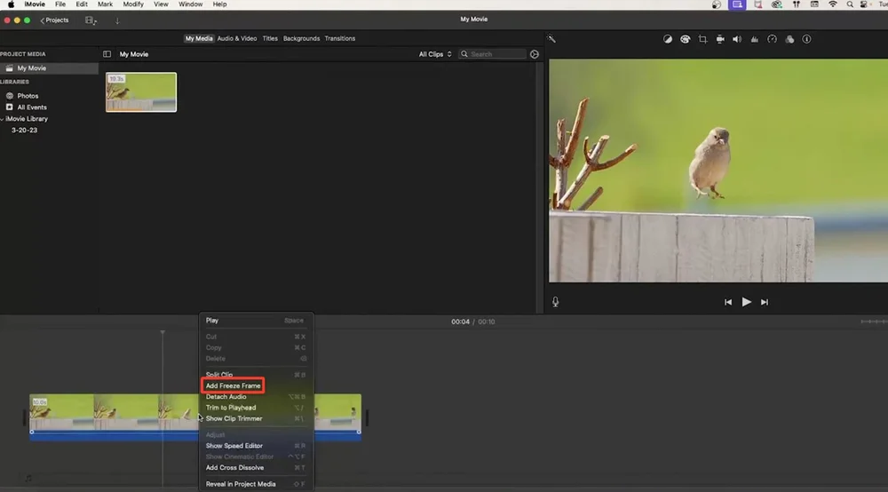Open the speed speedometer tool
This screenshot has height=492, width=888.
772,39
